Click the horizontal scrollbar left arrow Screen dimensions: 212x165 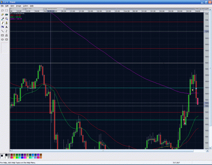pyautogui.click(x=11, y=151)
